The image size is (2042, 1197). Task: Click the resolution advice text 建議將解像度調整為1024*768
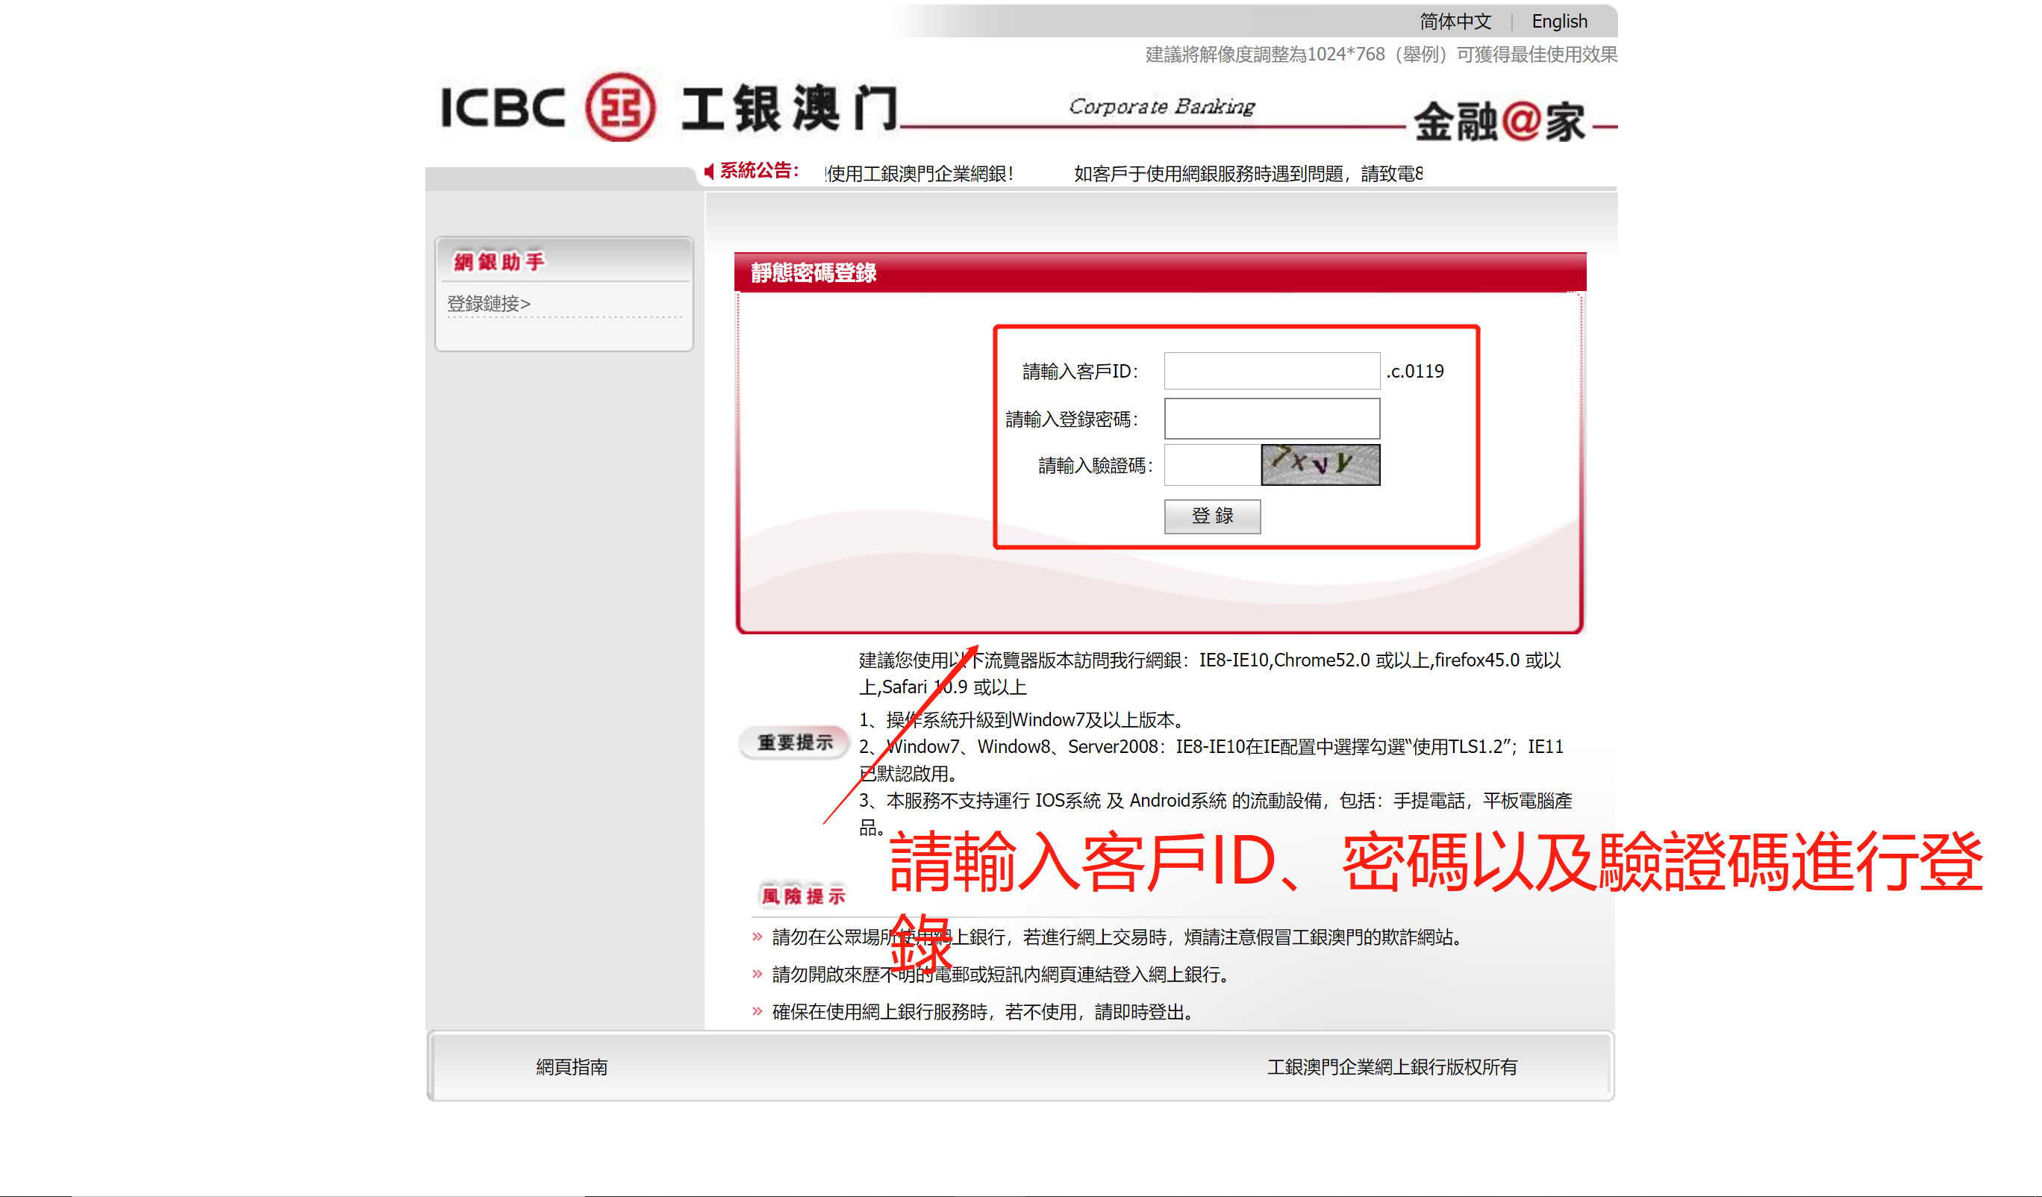1381,54
